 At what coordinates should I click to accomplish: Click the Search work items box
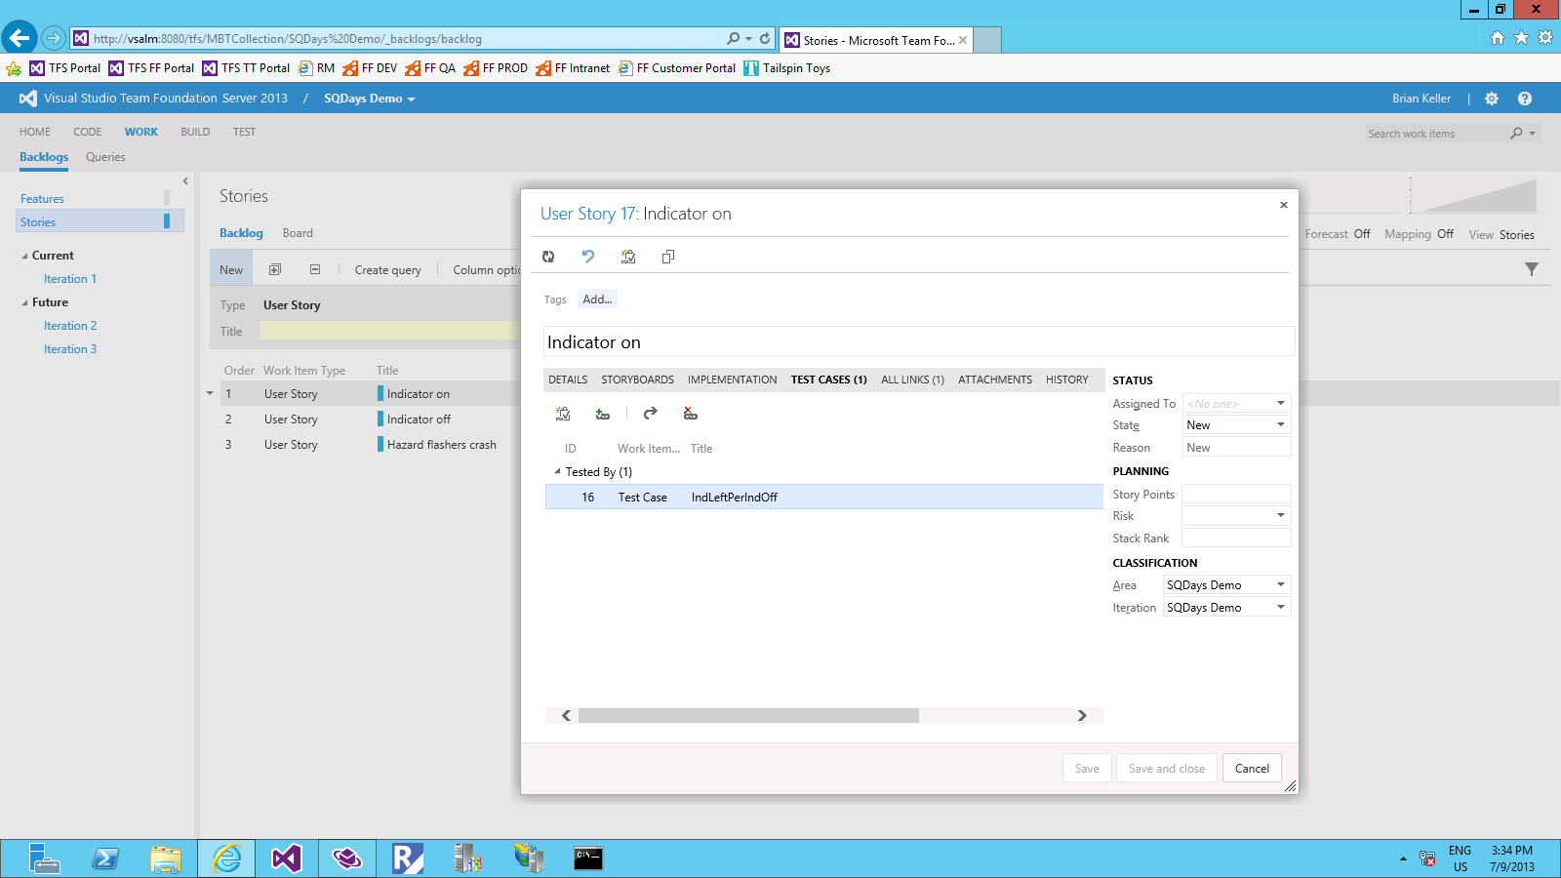coord(1438,134)
